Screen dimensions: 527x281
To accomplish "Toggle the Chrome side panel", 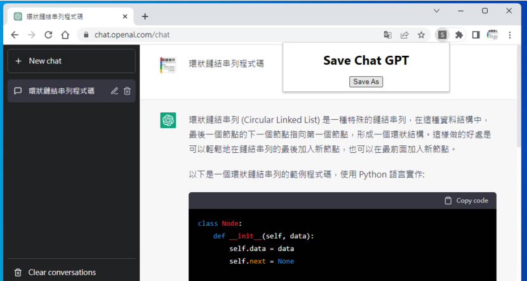I will [x=476, y=35].
